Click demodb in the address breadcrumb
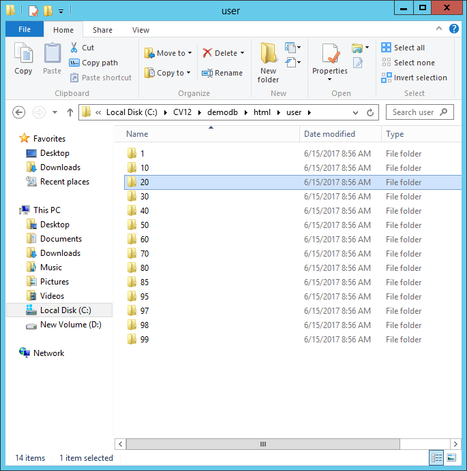Image resolution: width=467 pixels, height=471 pixels. [x=222, y=112]
